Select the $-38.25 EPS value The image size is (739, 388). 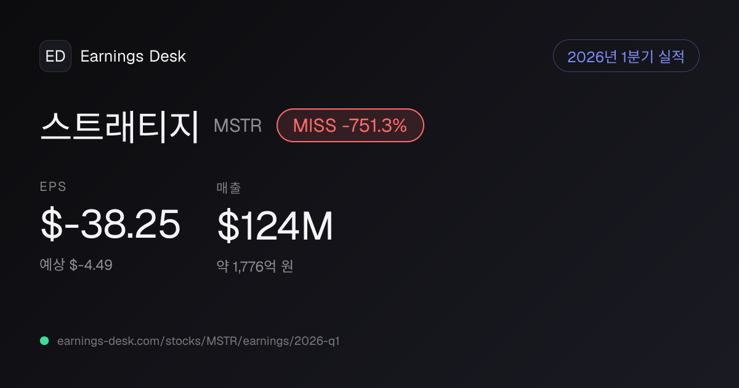coord(110,225)
